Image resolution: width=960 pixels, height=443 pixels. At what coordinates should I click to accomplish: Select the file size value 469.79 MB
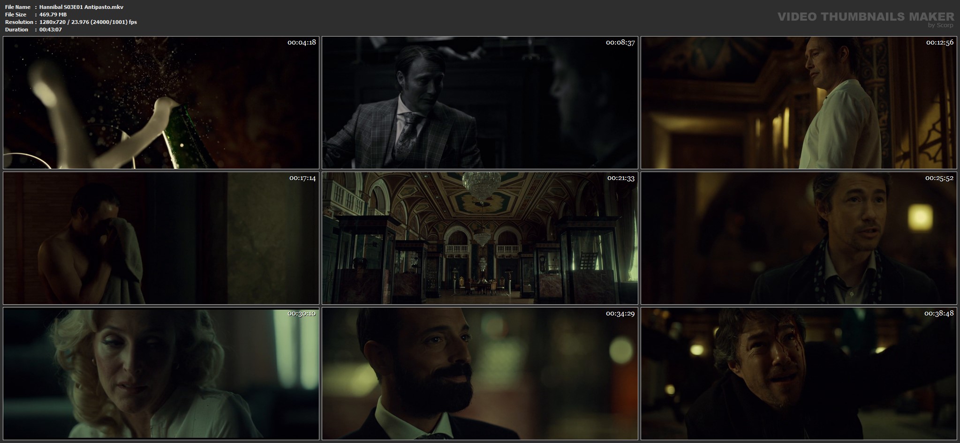tap(53, 15)
